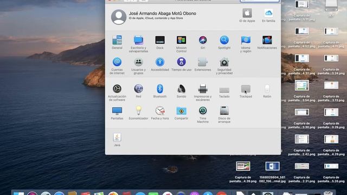Select desktop file Captura de pantalla...4.11.png
The height and width of the screenshot is (195, 347).
tap(331, 31)
